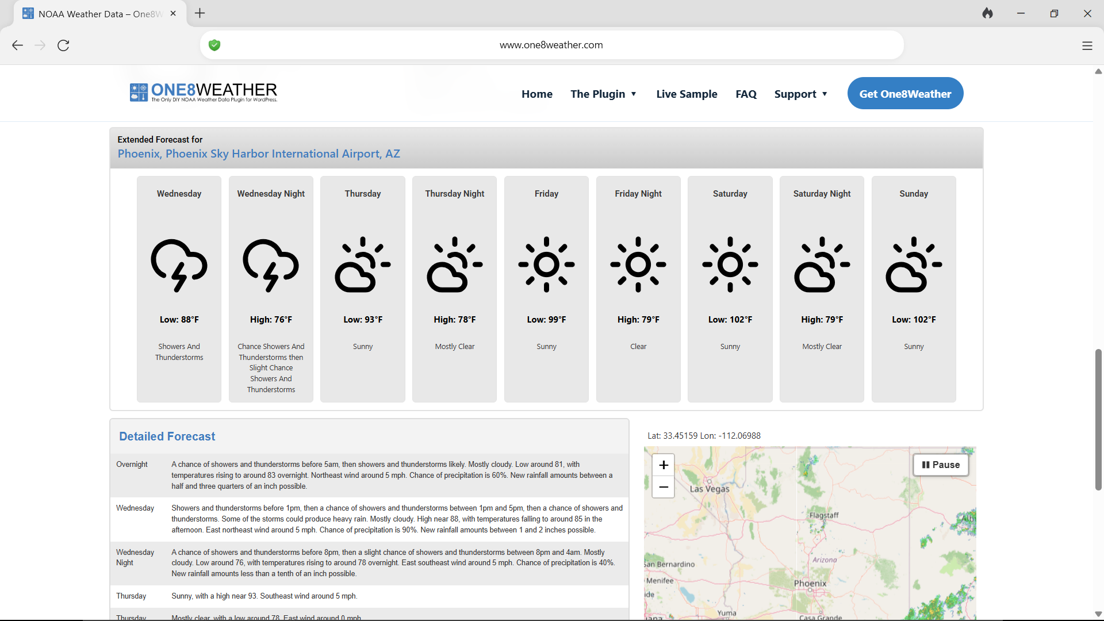Click the "Low: 88°F" Wednesday temperature
Screen dimensions: 1104x621
tap(179, 320)
